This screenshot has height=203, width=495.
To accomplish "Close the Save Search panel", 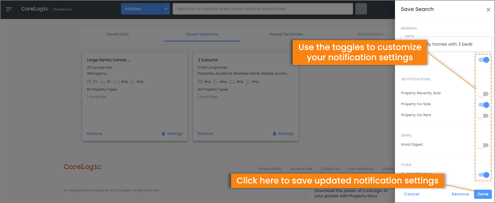I will coord(488,10).
